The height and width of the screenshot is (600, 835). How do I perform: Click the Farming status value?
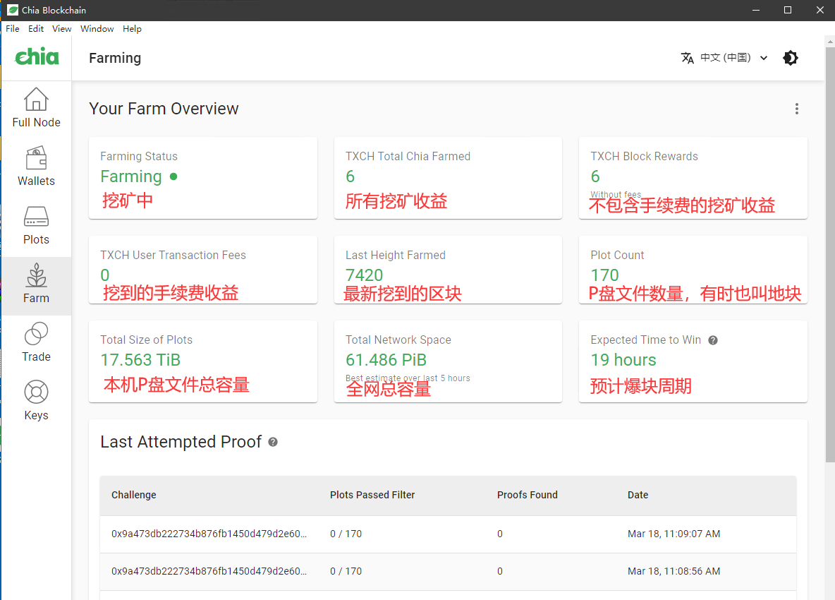(131, 176)
